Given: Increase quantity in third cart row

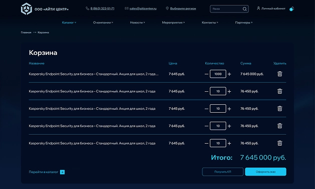Looking at the screenshot, I should coord(229,109).
